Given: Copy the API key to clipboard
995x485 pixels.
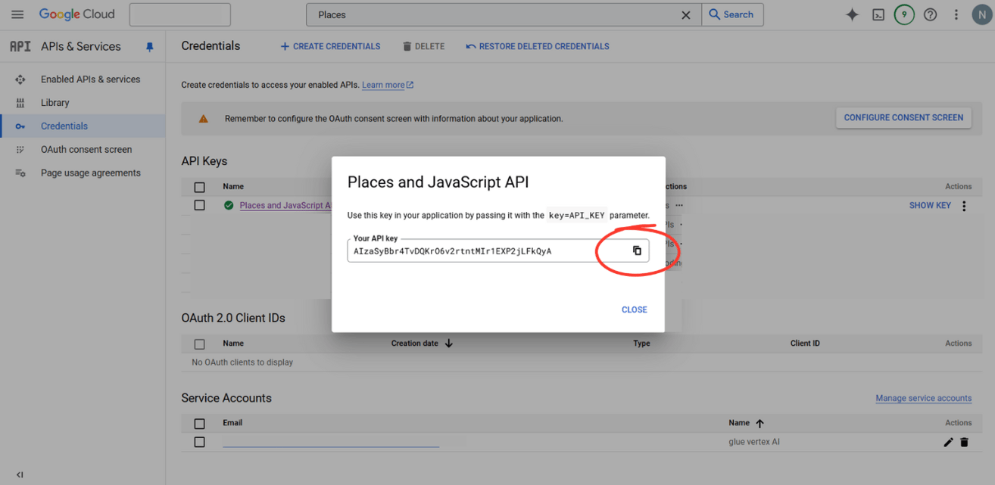Looking at the screenshot, I should pos(637,250).
